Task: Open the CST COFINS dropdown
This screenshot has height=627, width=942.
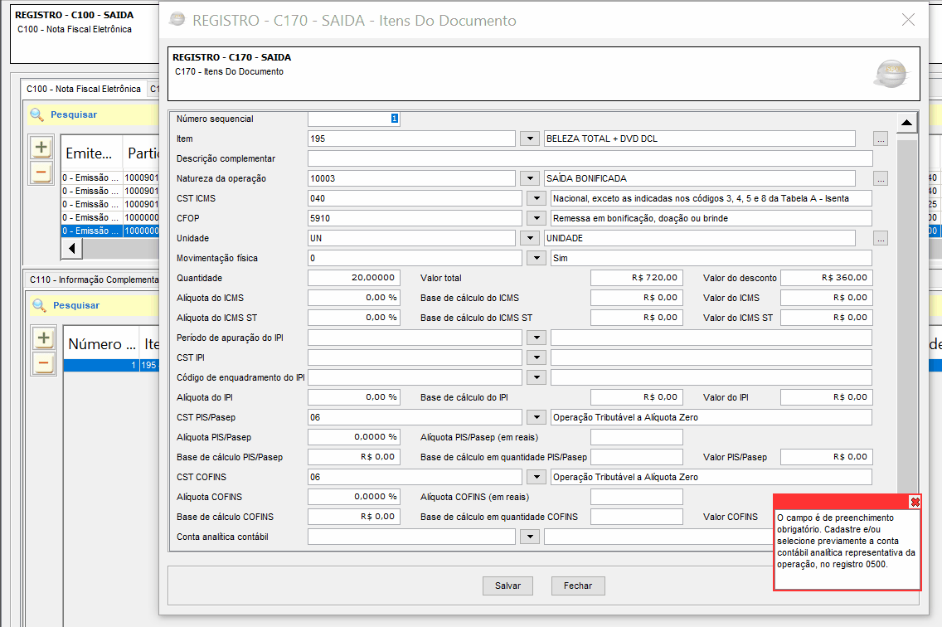Action: click(x=537, y=477)
